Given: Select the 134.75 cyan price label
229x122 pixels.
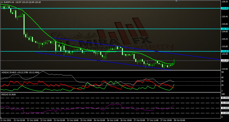Looking at the screenshot, I should pyautogui.click(x=224, y=29).
